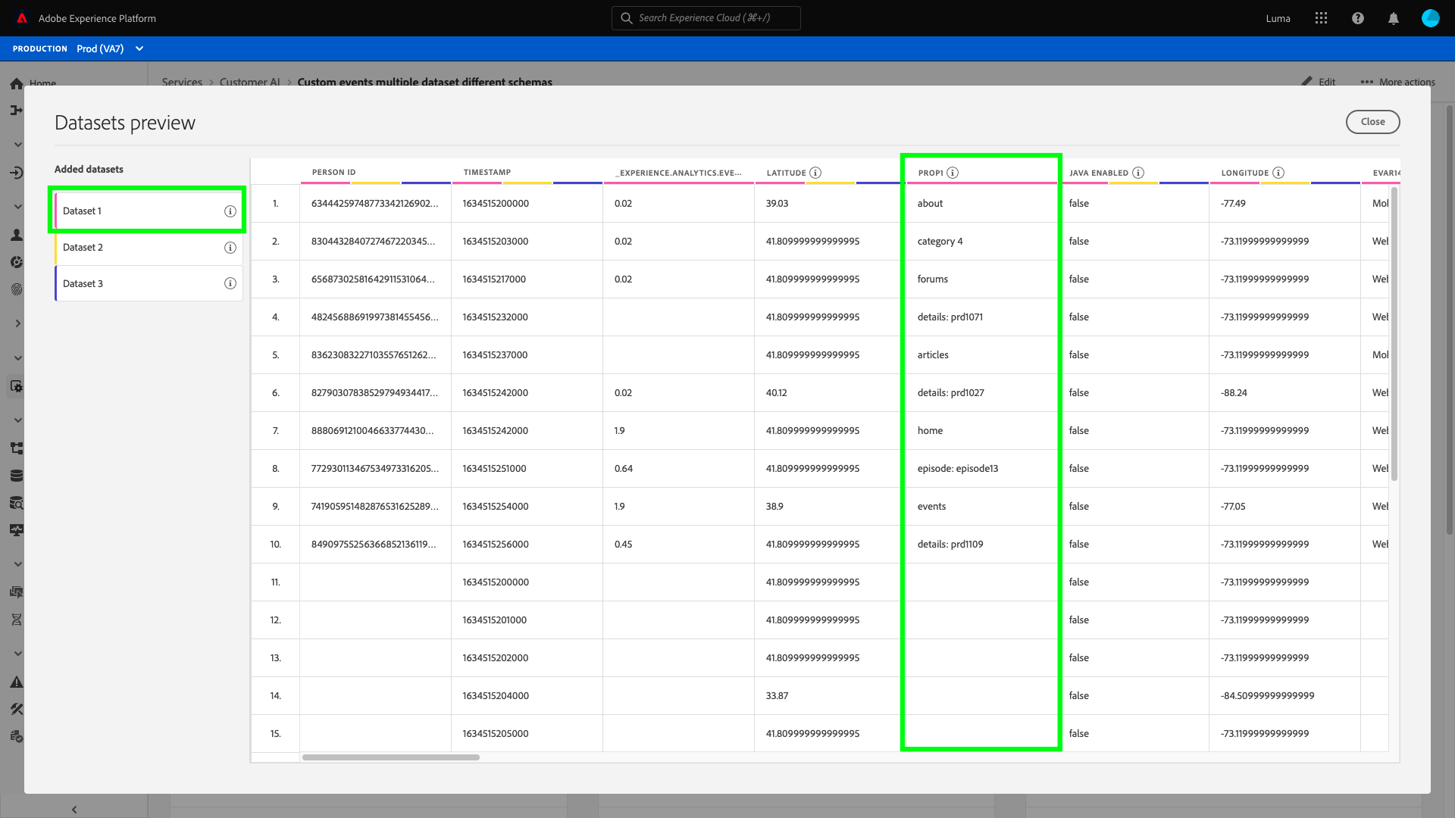Click the LONGITUDE column info icon

click(x=1278, y=173)
